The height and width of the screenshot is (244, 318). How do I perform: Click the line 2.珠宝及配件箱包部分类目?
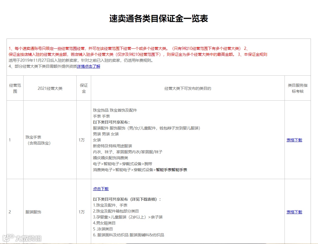click(x=116, y=211)
